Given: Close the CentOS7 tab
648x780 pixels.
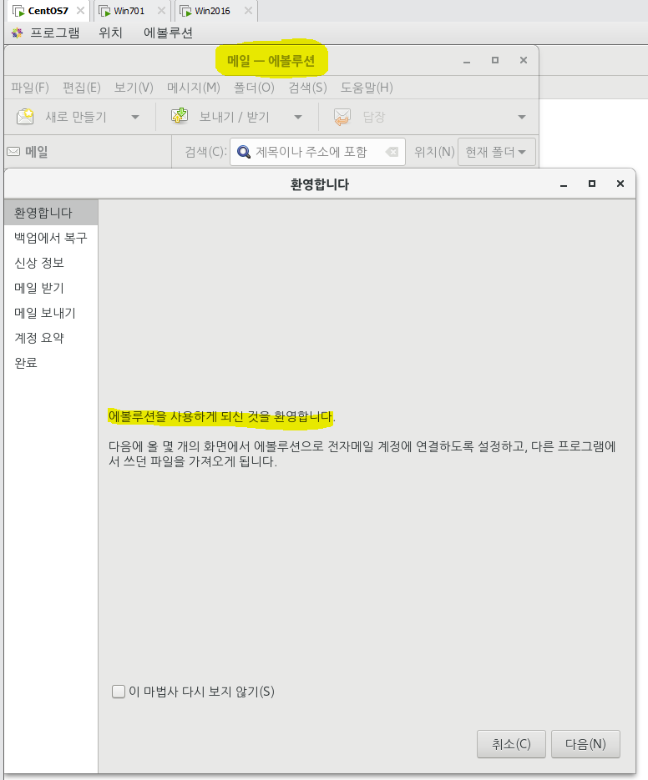Looking at the screenshot, I should (x=80, y=11).
